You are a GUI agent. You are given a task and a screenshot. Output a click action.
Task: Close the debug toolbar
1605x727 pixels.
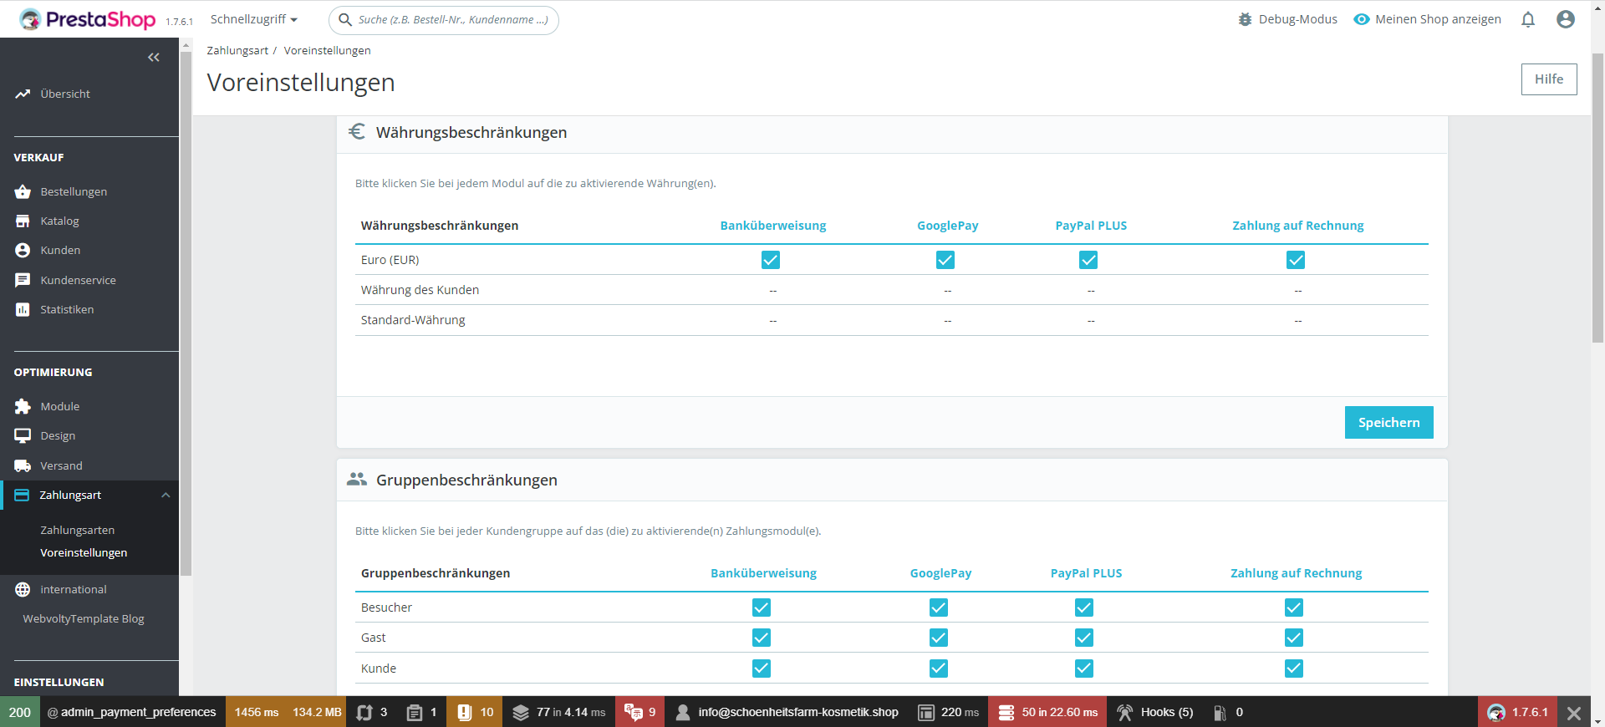(1574, 713)
